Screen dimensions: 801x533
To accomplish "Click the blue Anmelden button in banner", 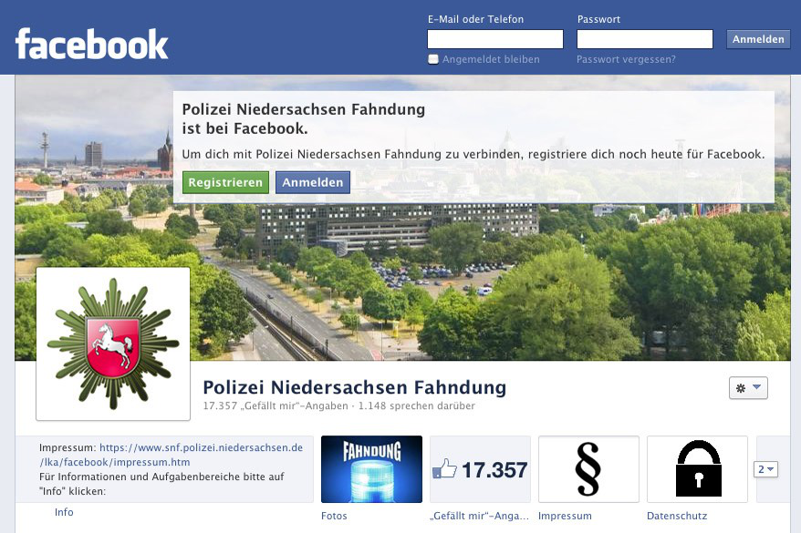I will [313, 182].
